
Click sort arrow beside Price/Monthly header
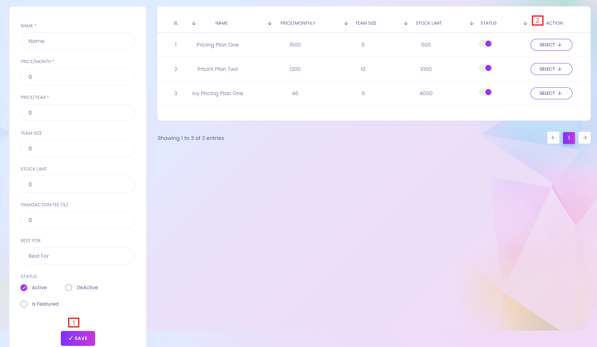click(270, 23)
